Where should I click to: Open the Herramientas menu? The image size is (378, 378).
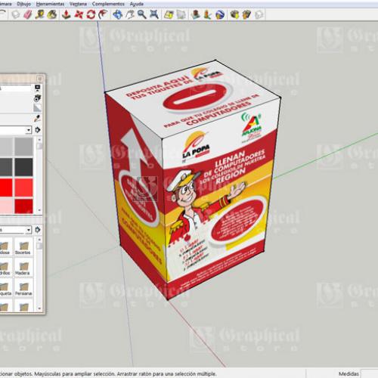[x=50, y=4]
